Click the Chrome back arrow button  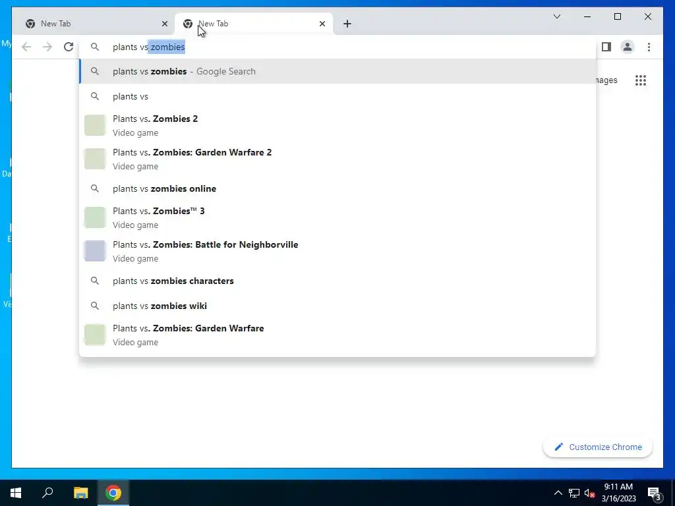click(26, 47)
